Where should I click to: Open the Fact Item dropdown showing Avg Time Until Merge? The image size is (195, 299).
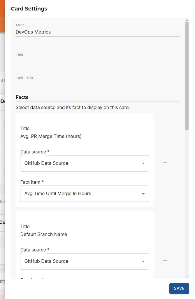85,193
